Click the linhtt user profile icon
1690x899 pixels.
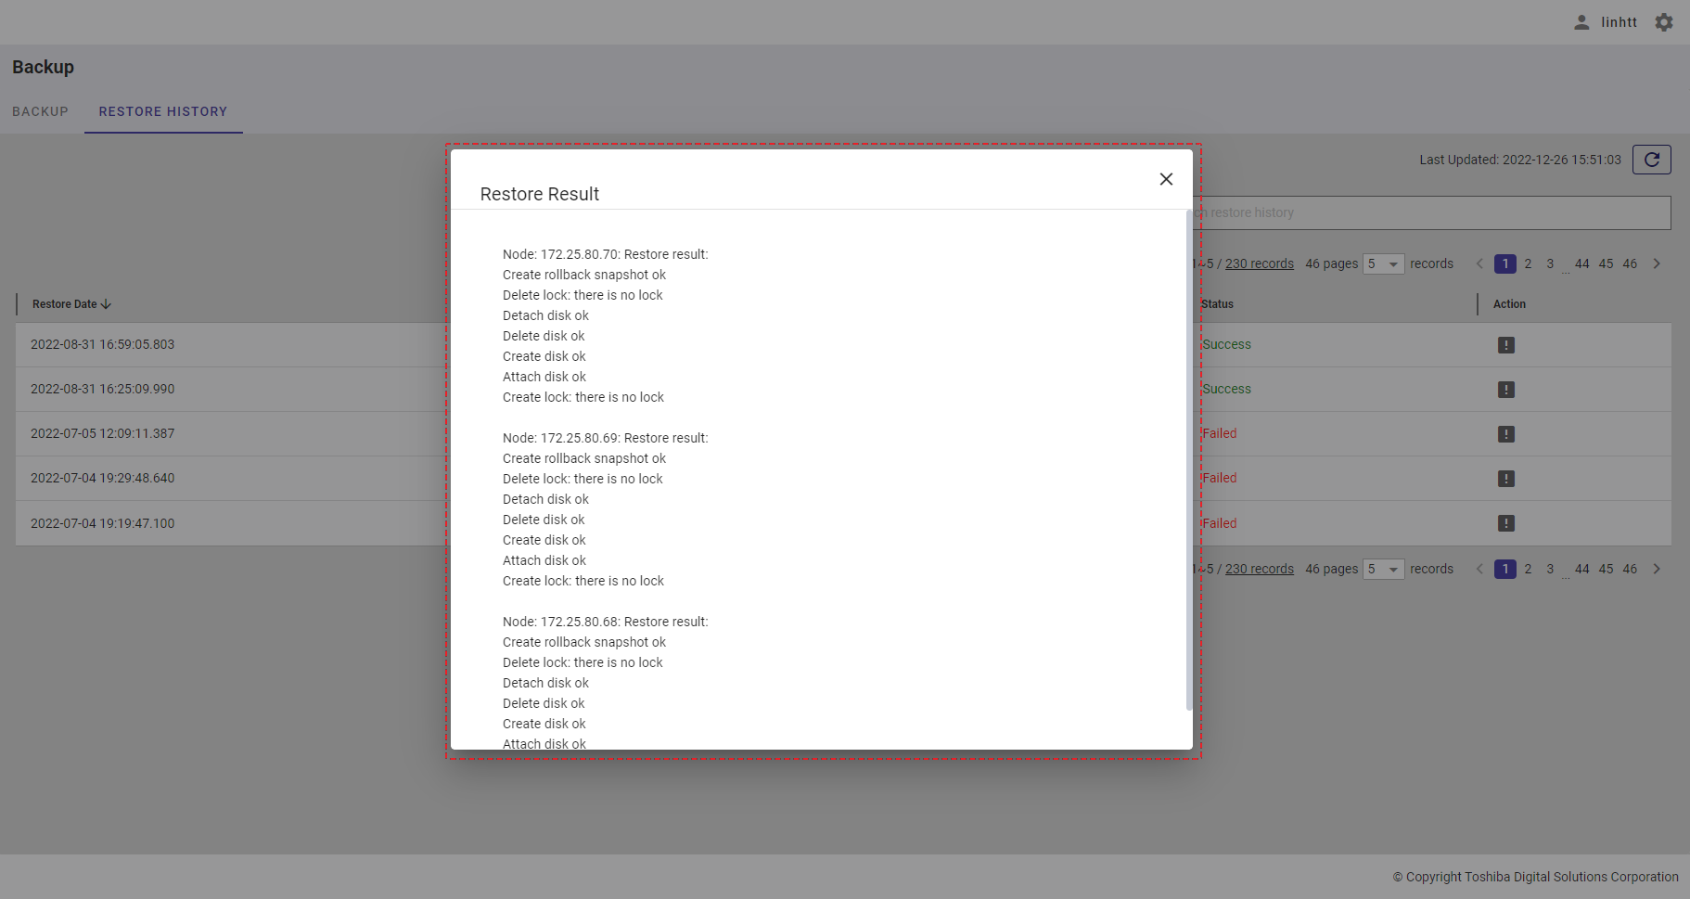(x=1581, y=22)
